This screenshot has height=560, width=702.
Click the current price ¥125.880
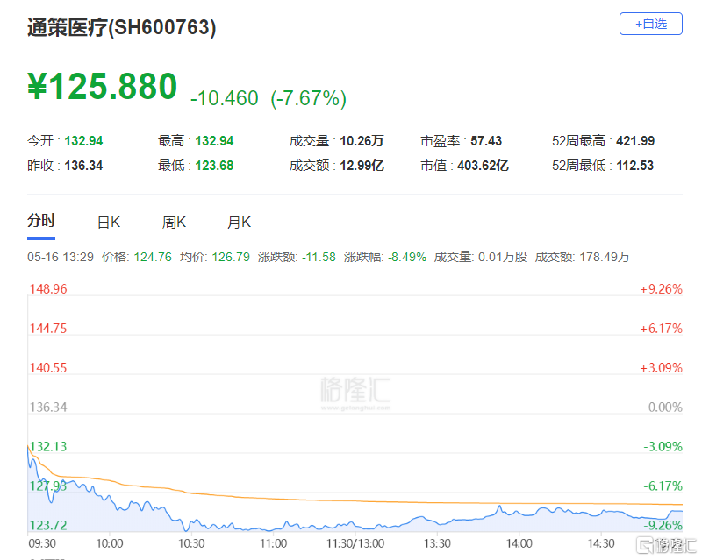click(103, 86)
